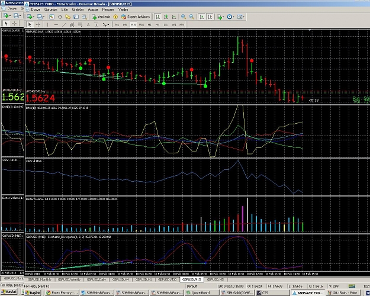
Task: Activate the W1 timeframe button
Action: click(174, 24)
